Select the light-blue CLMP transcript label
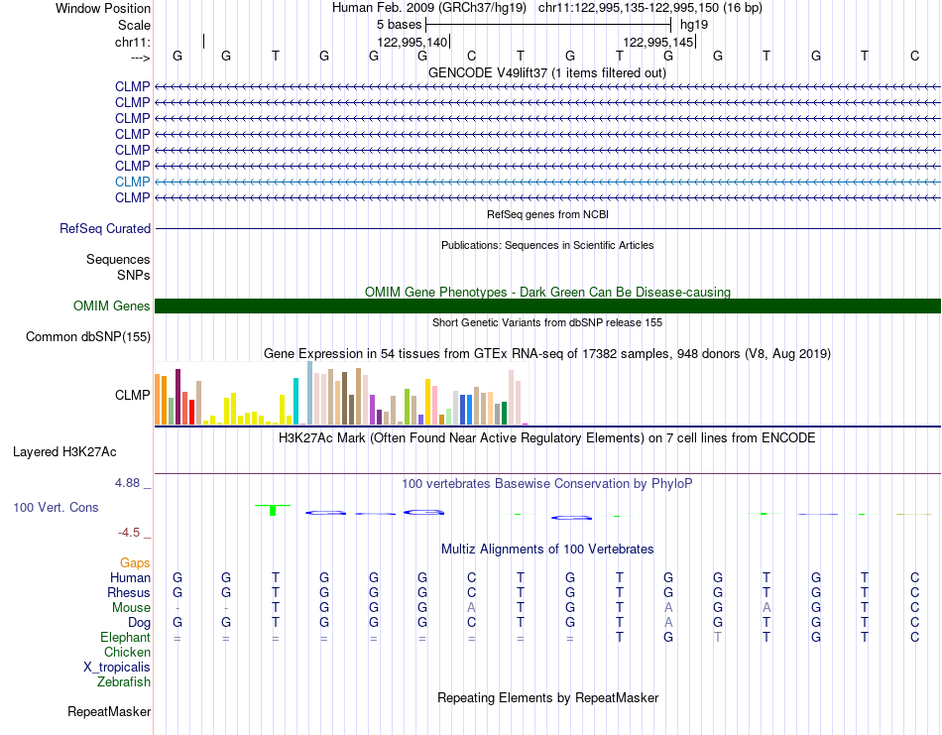 (132, 182)
